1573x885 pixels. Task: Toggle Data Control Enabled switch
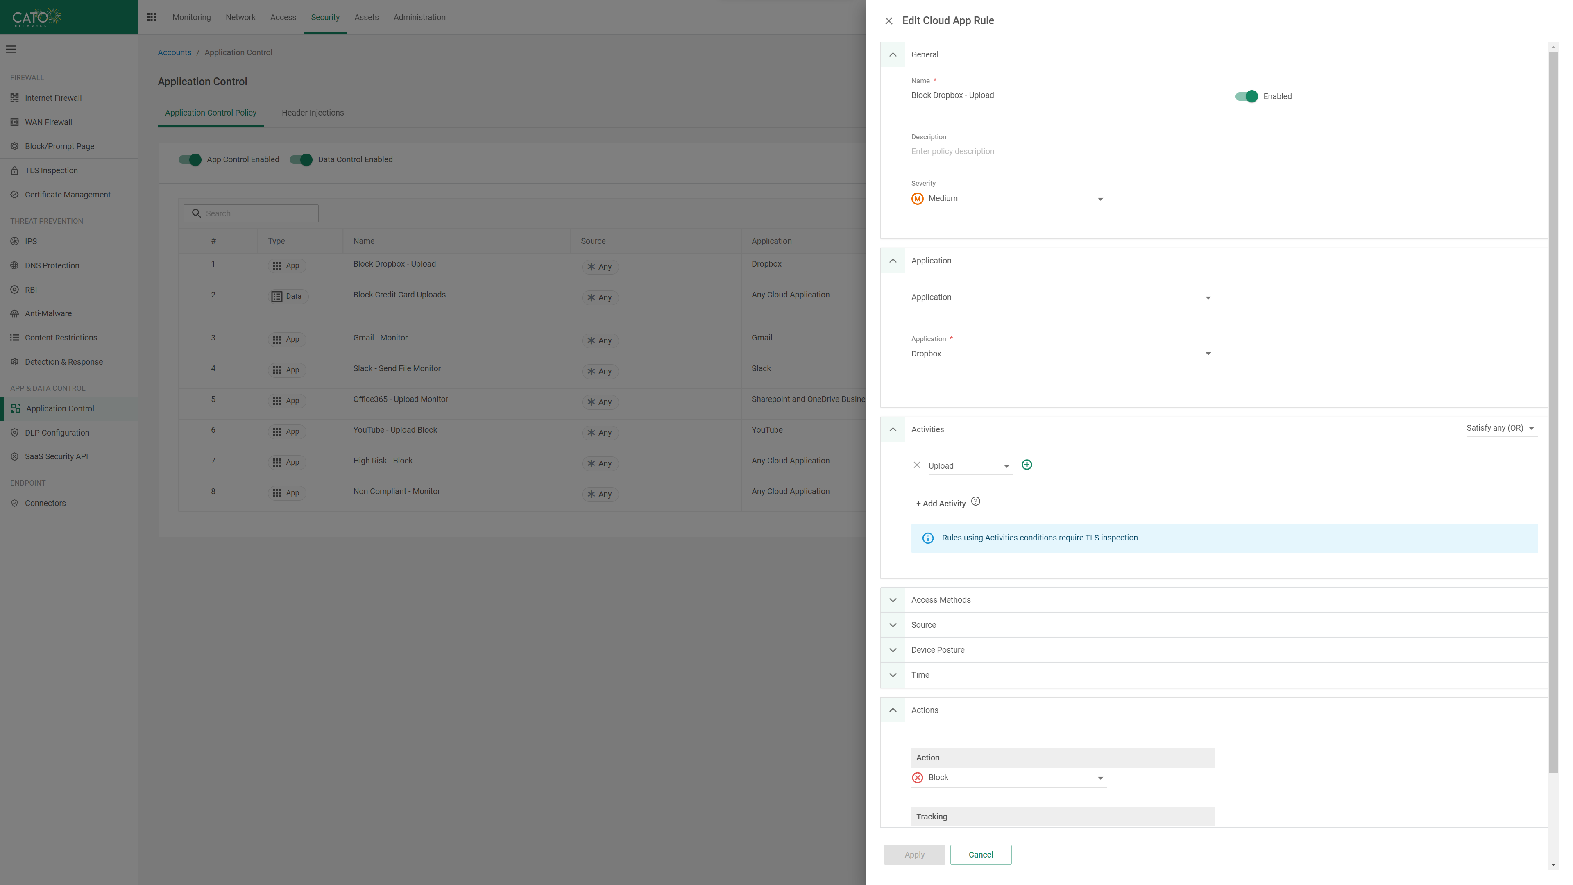pos(301,159)
